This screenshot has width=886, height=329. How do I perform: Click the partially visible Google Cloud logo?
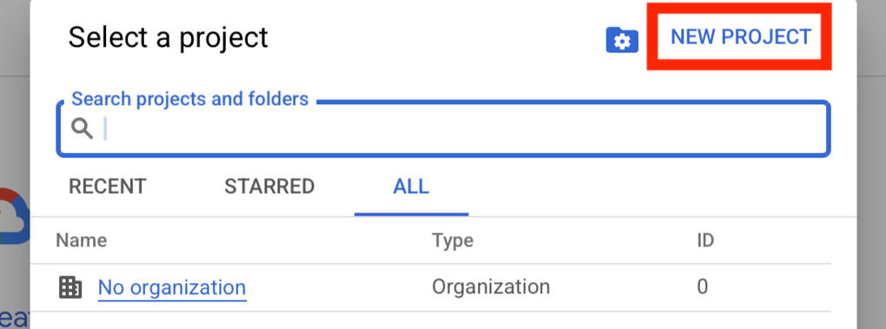tap(14, 215)
